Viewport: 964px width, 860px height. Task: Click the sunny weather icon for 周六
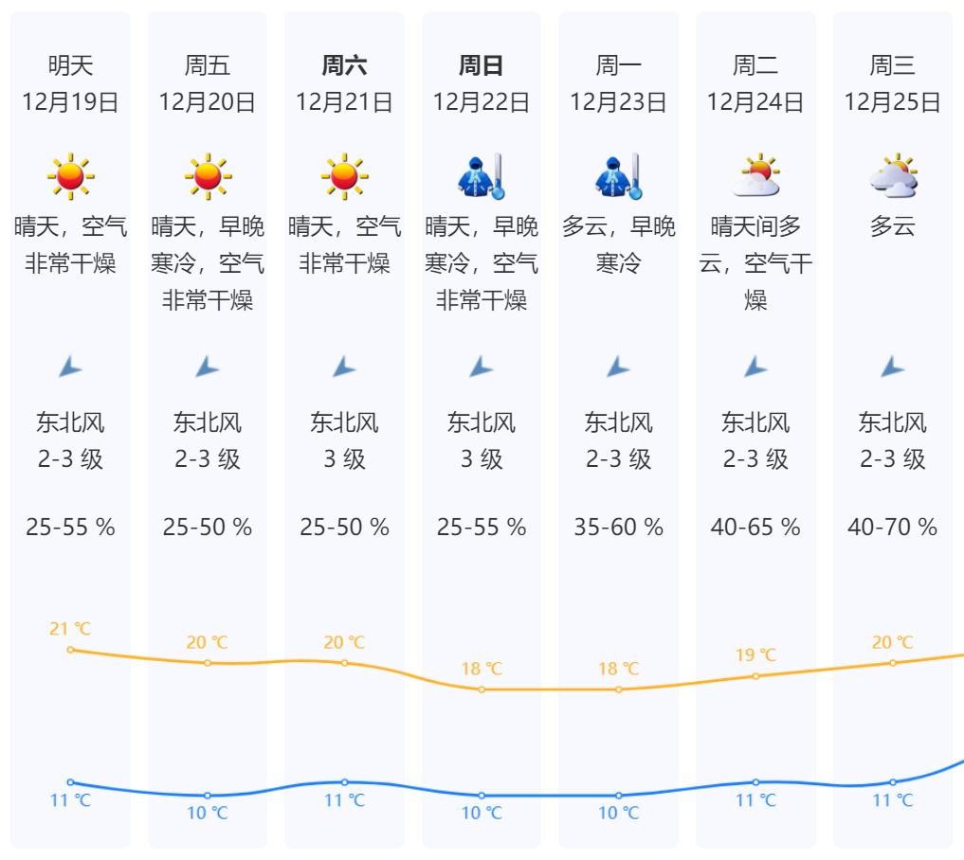344,176
